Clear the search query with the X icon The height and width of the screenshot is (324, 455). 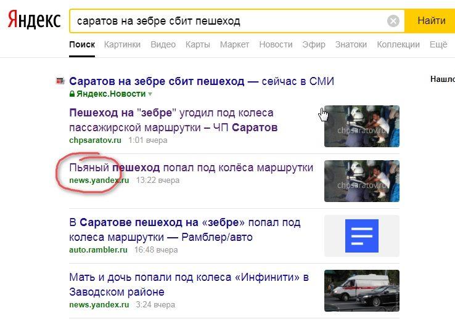(393, 21)
